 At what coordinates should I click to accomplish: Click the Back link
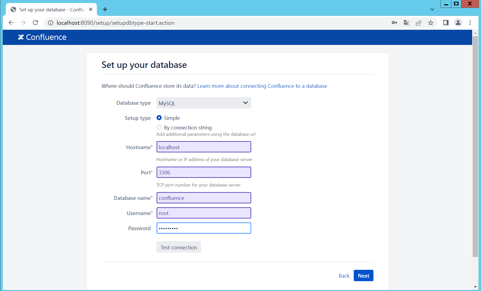coord(344,276)
